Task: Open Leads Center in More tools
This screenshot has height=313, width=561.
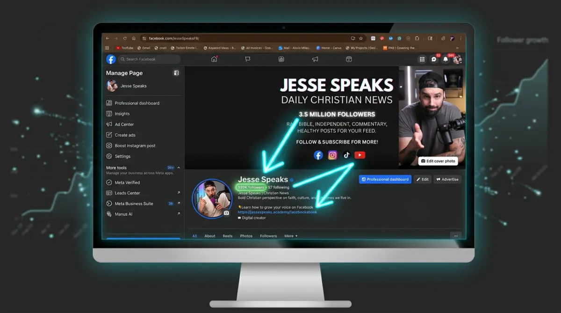Action: click(x=143, y=193)
